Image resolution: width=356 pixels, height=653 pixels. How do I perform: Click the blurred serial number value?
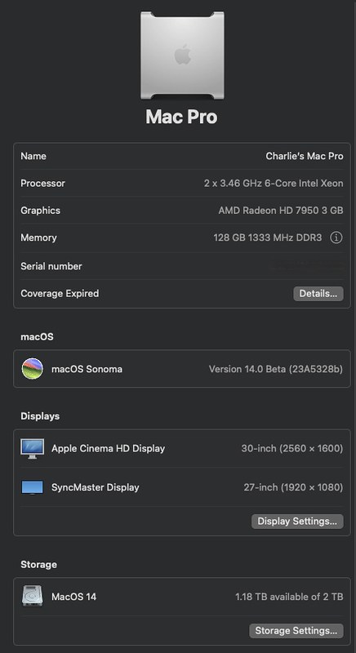point(307,266)
